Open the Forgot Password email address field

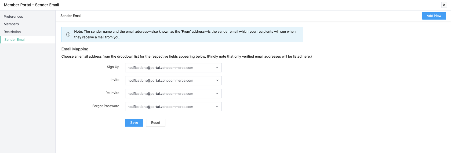pos(173,107)
